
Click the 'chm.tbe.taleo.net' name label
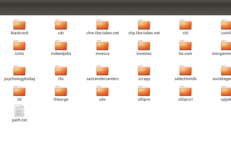103,33
